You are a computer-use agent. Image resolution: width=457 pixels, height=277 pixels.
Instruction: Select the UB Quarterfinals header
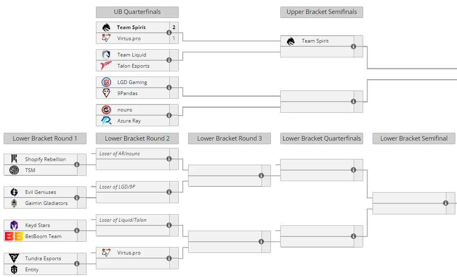coord(137,12)
